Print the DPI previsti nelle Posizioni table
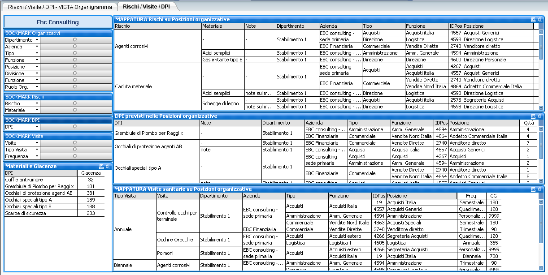 533,116
